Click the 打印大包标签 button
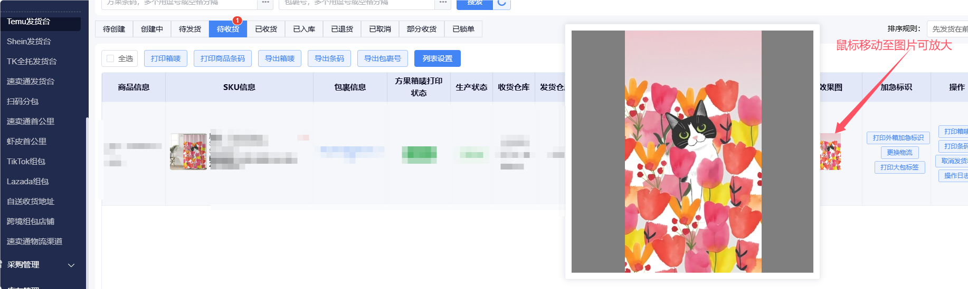The height and width of the screenshot is (289, 968). 899,167
